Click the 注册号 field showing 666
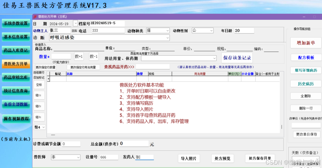Screen dimensions: 322x168 pos(109,157)
